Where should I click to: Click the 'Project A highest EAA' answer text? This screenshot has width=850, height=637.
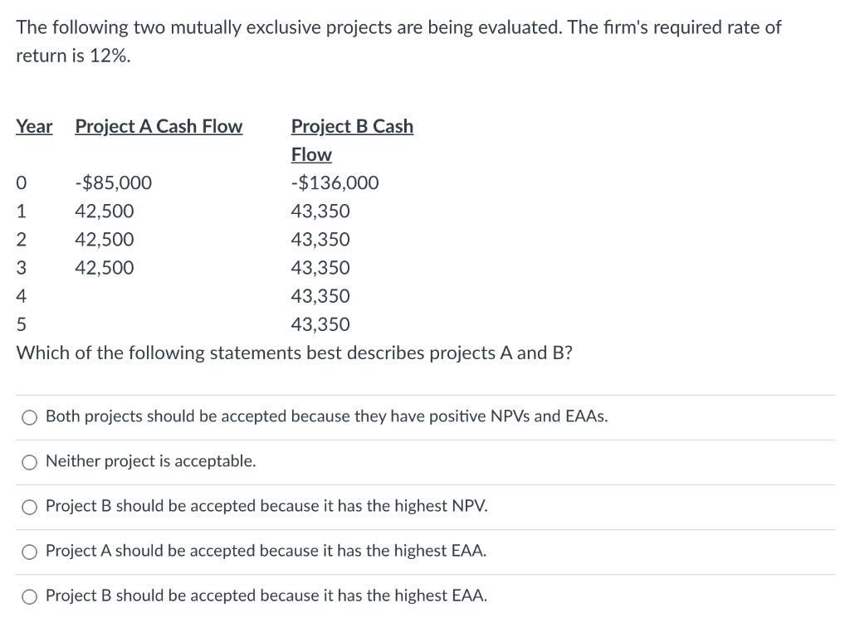click(x=266, y=551)
